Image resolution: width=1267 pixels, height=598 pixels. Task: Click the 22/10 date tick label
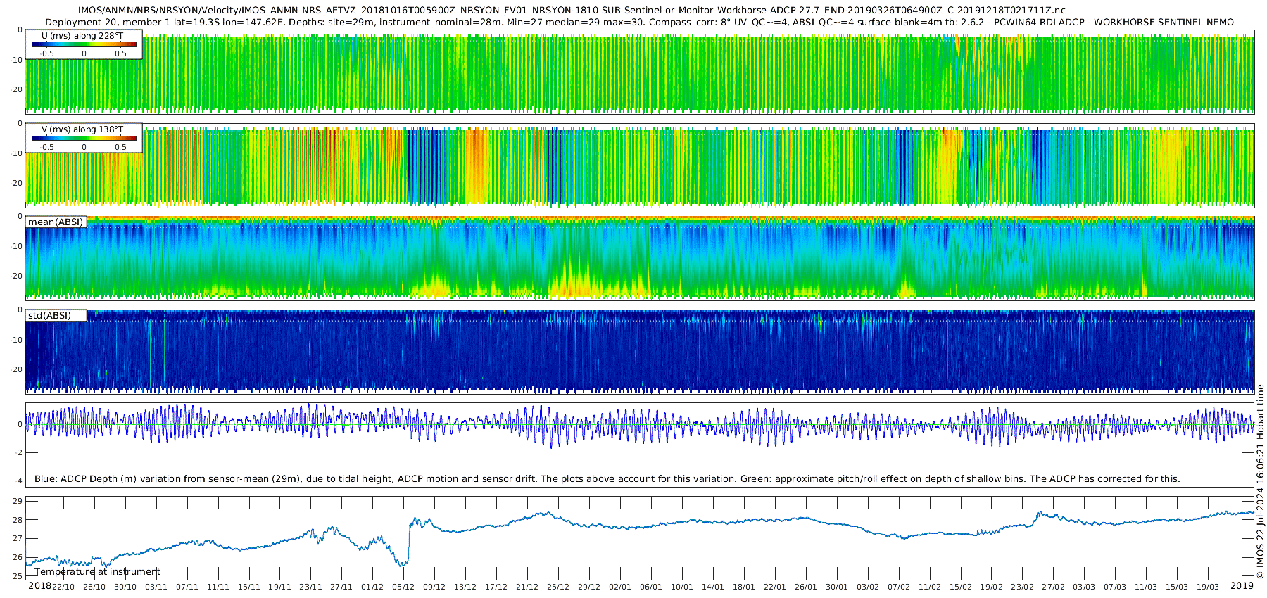(63, 587)
